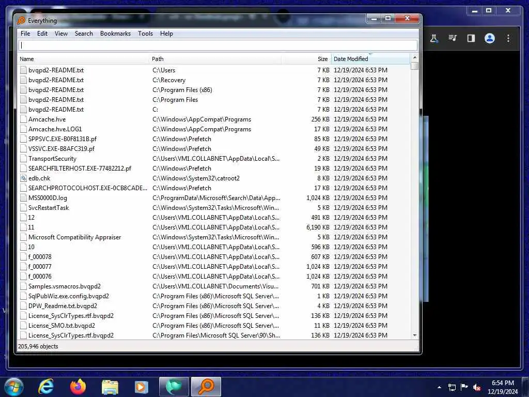Sort results by the Size column header
Viewport: 529px width, 397px height.
click(306, 59)
